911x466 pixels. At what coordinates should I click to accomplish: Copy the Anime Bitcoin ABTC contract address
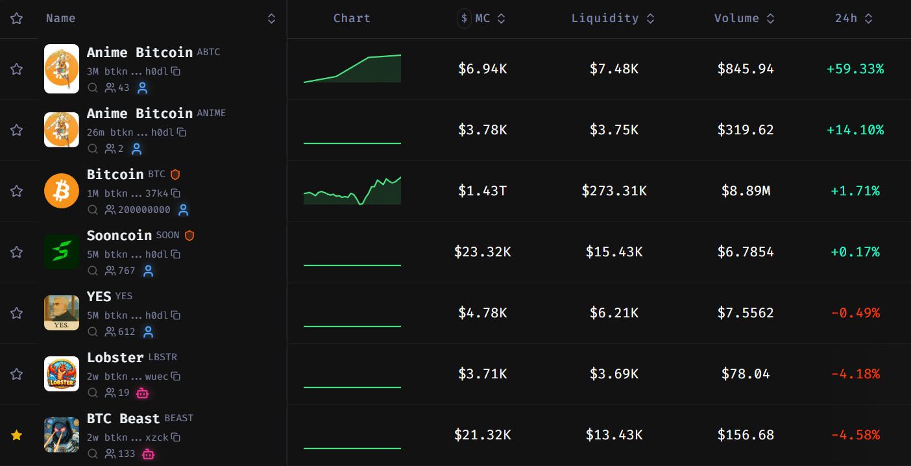176,71
